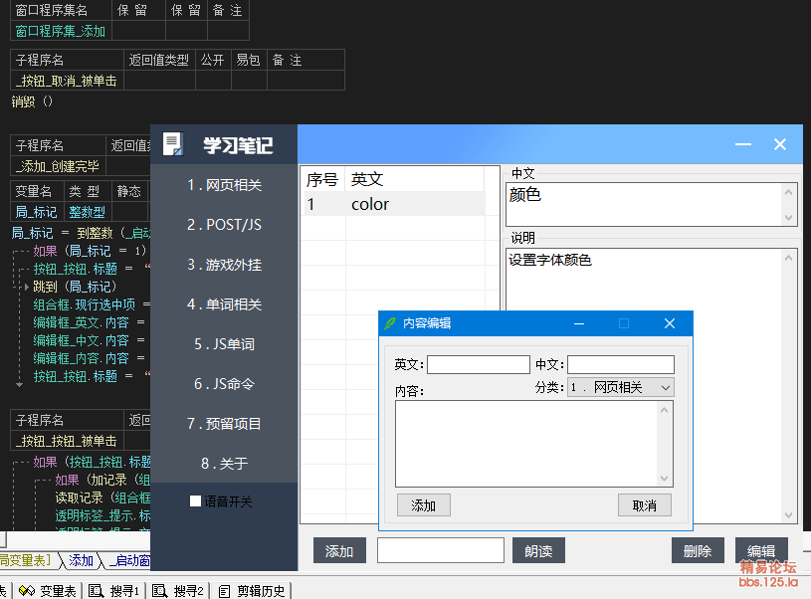Click variable name 局_标记 in the table
The image size is (811, 599).
click(x=36, y=212)
